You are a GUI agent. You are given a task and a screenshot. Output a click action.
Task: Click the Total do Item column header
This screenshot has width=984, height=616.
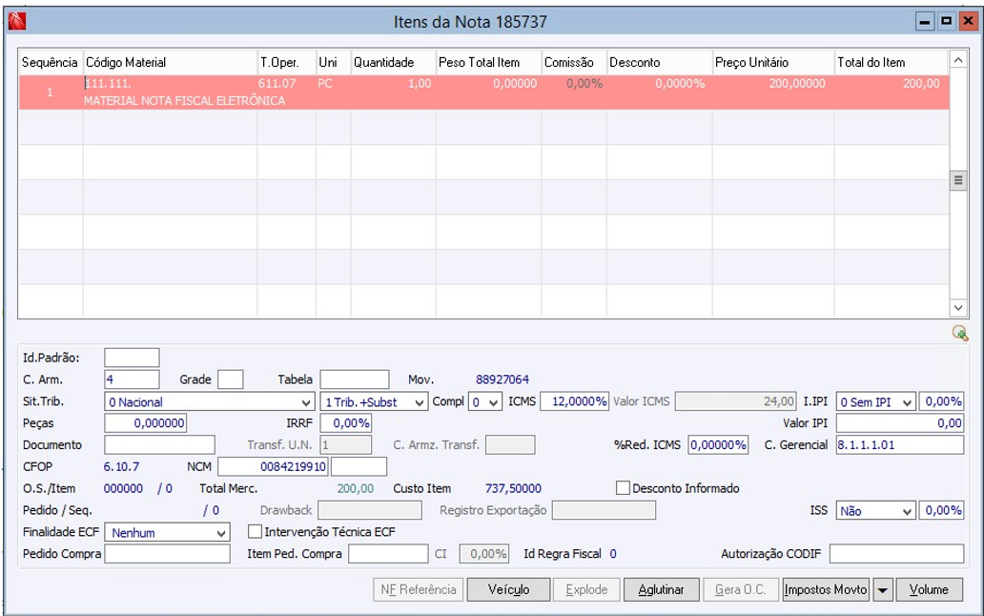[890, 63]
